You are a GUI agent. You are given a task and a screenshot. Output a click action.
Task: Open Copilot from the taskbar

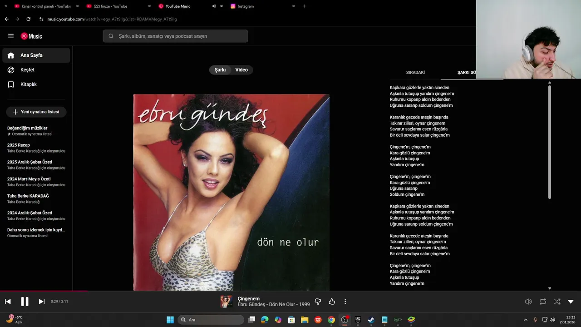pyautogui.click(x=278, y=320)
